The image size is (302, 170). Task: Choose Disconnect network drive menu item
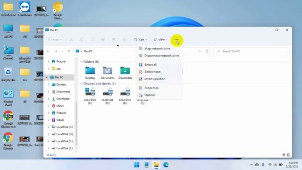point(159,56)
